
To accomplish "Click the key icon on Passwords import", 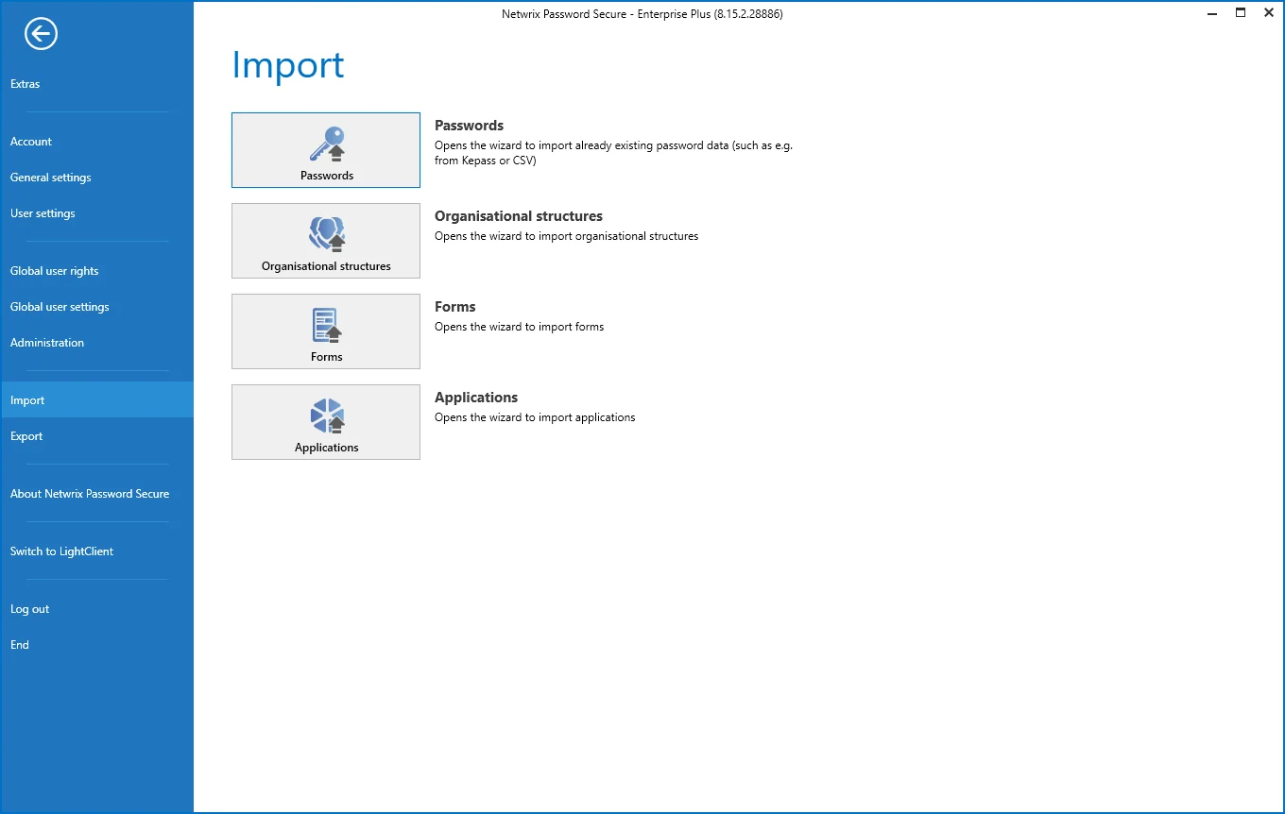I will point(327,144).
